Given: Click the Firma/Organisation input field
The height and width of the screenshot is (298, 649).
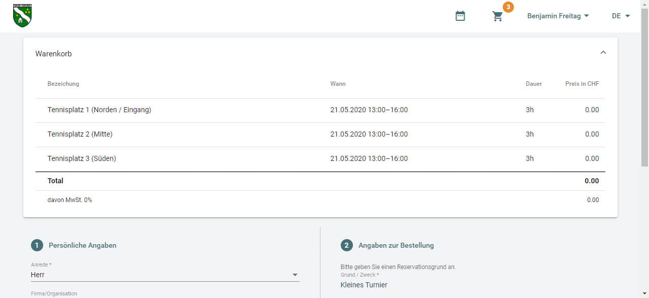Looking at the screenshot, I should (x=165, y=294).
